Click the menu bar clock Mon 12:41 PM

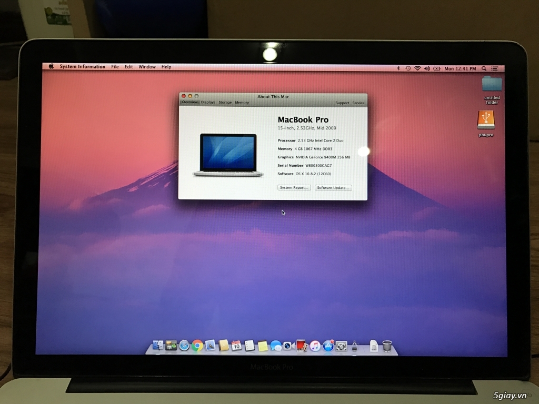(x=460, y=68)
